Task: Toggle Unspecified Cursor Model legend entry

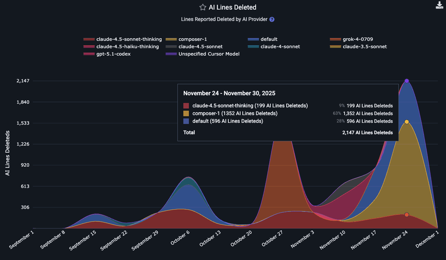Action: click(209, 54)
